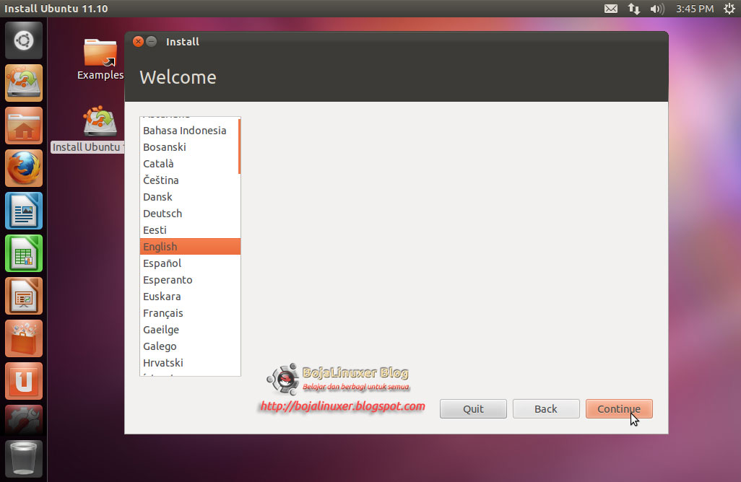
Task: Select the Install Ubuntu desktop icon
Action: tap(88, 129)
